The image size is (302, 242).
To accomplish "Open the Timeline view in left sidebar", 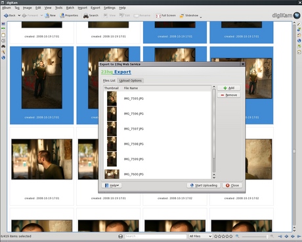I will coord(3,41).
